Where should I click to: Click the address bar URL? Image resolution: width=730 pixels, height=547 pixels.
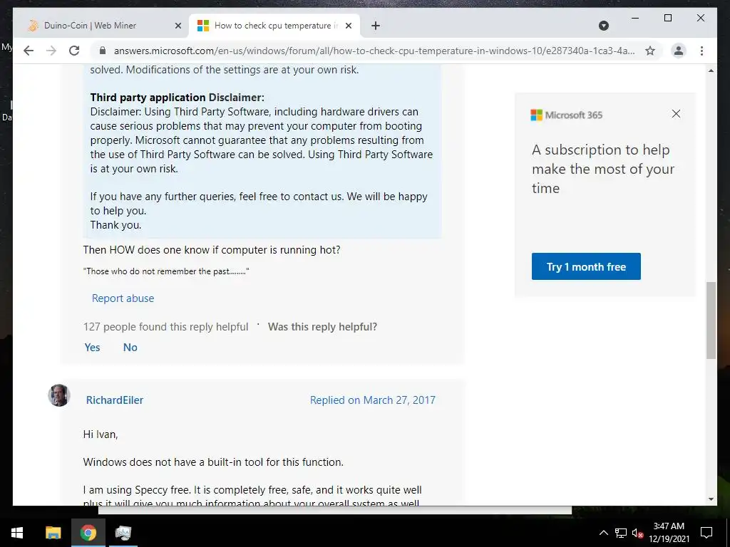(x=374, y=51)
